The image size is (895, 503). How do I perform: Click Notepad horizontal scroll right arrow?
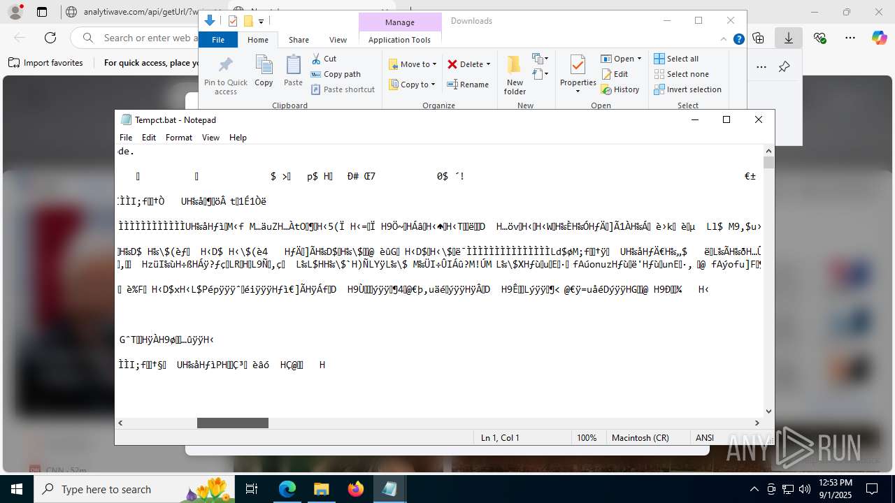(757, 423)
